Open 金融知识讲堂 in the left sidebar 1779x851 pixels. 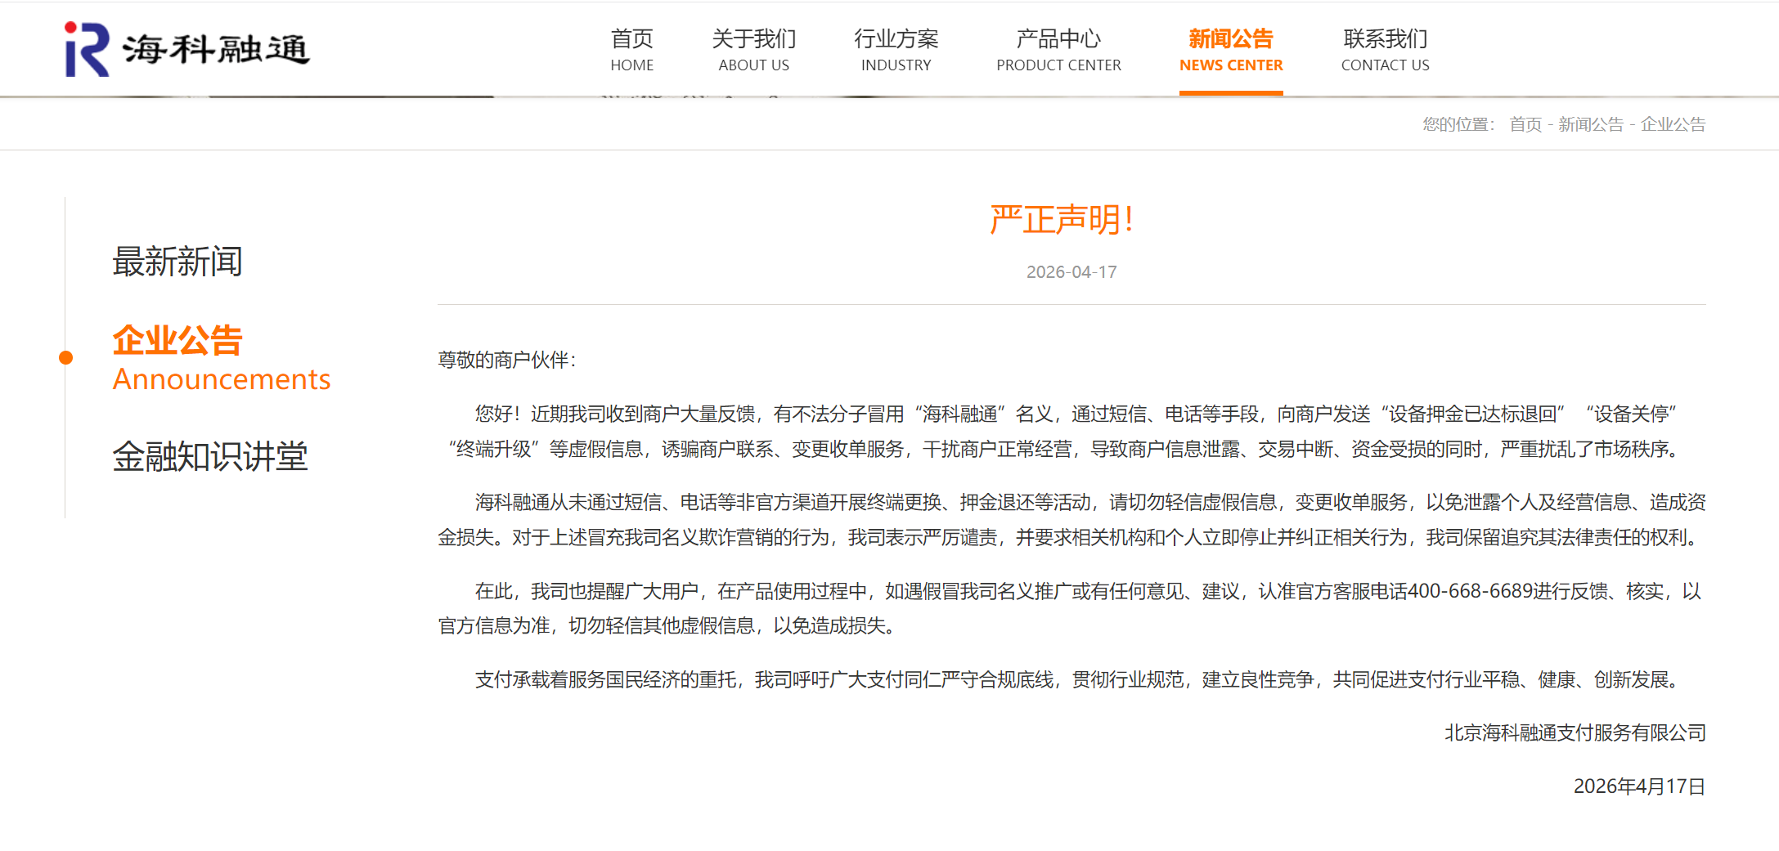(x=210, y=456)
